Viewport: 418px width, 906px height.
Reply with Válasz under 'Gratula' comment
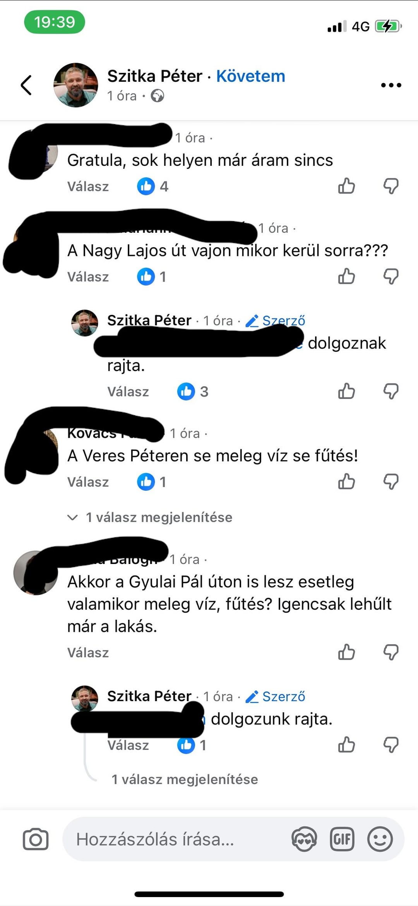(88, 186)
